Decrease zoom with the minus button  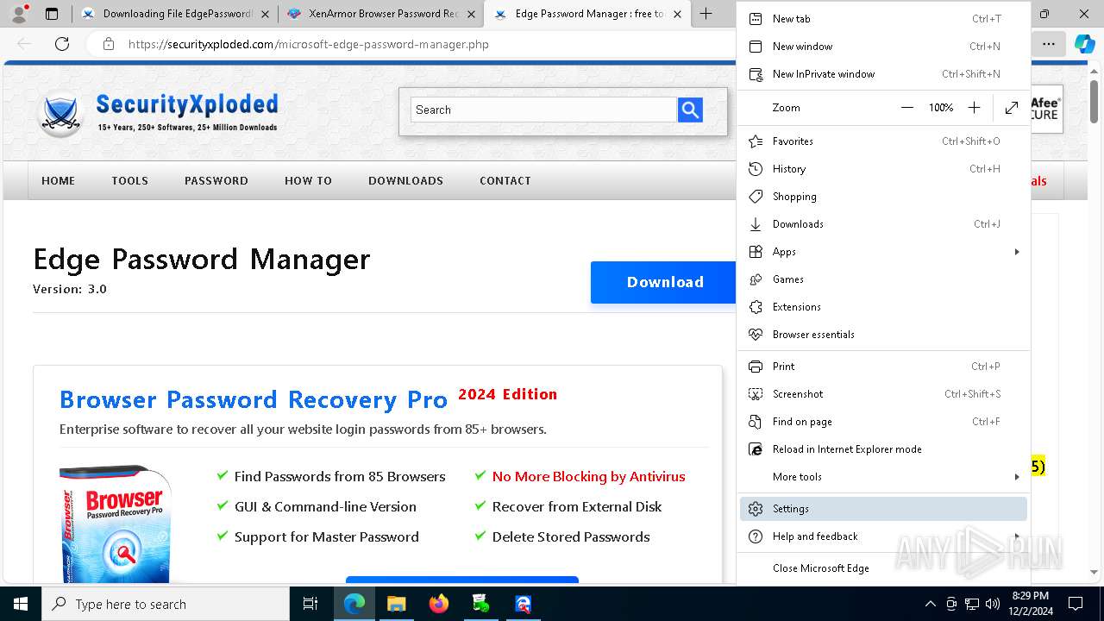(x=906, y=108)
